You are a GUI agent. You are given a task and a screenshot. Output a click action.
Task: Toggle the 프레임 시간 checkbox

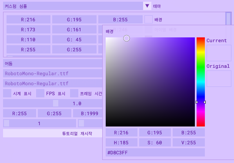(x=74, y=93)
